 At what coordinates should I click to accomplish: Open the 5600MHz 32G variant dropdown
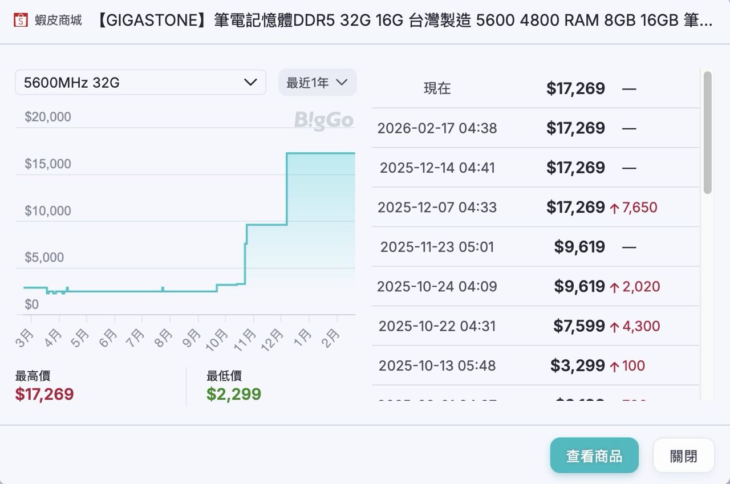click(x=140, y=83)
